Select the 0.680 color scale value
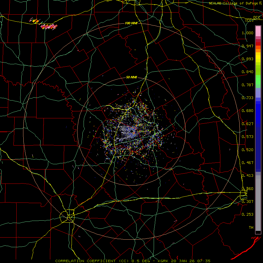 pos(248,111)
